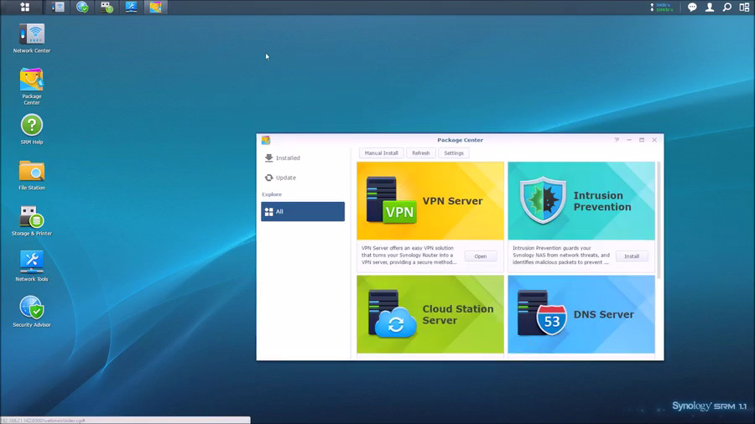
Task: Open the Network Center desktop icon
Action: click(x=32, y=35)
